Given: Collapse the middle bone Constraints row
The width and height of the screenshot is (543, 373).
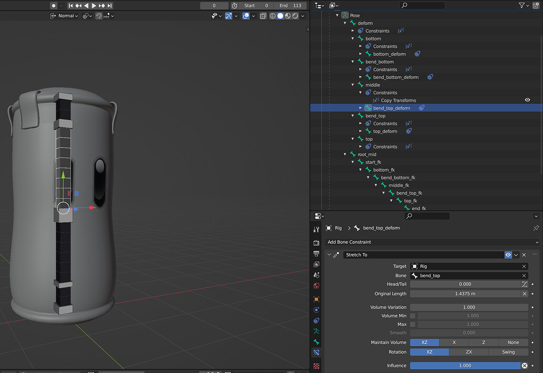Looking at the screenshot, I should click(360, 92).
